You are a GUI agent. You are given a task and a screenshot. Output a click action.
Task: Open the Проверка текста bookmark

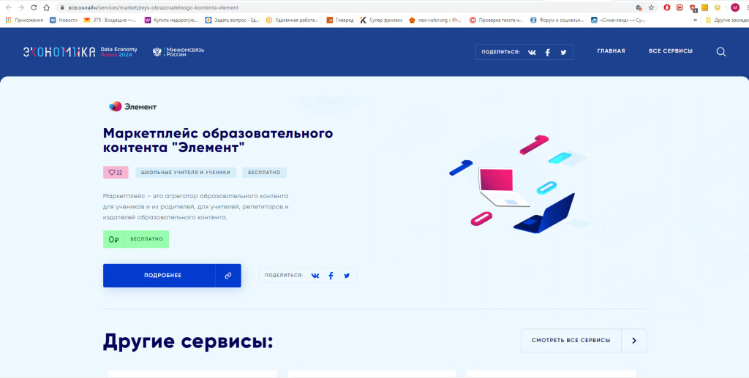496,20
